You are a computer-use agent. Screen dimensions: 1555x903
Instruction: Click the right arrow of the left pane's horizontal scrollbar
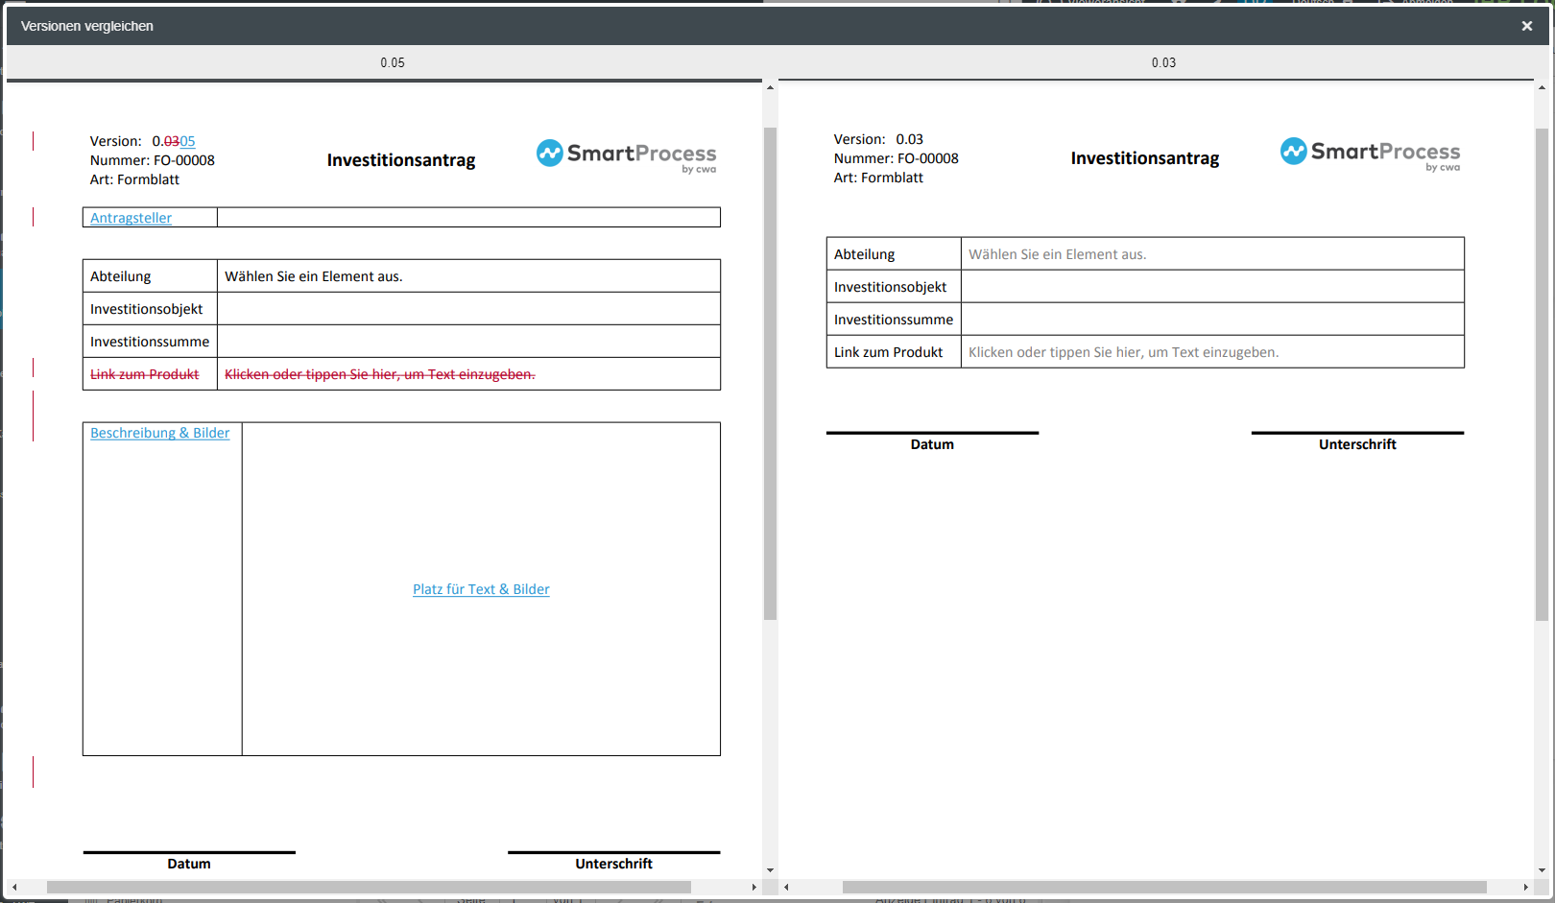(754, 887)
